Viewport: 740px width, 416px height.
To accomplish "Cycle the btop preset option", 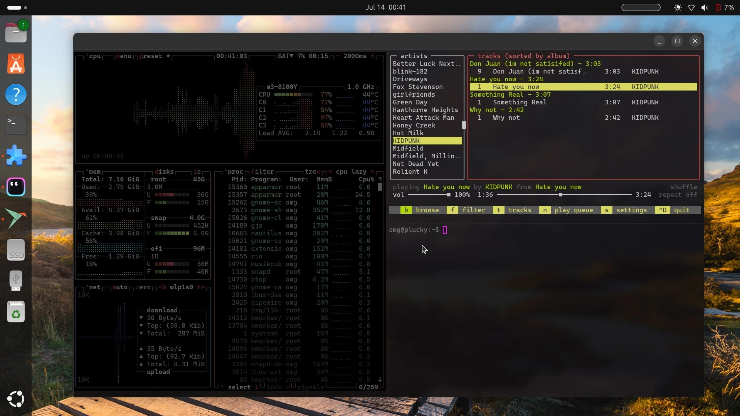I will tap(155, 56).
